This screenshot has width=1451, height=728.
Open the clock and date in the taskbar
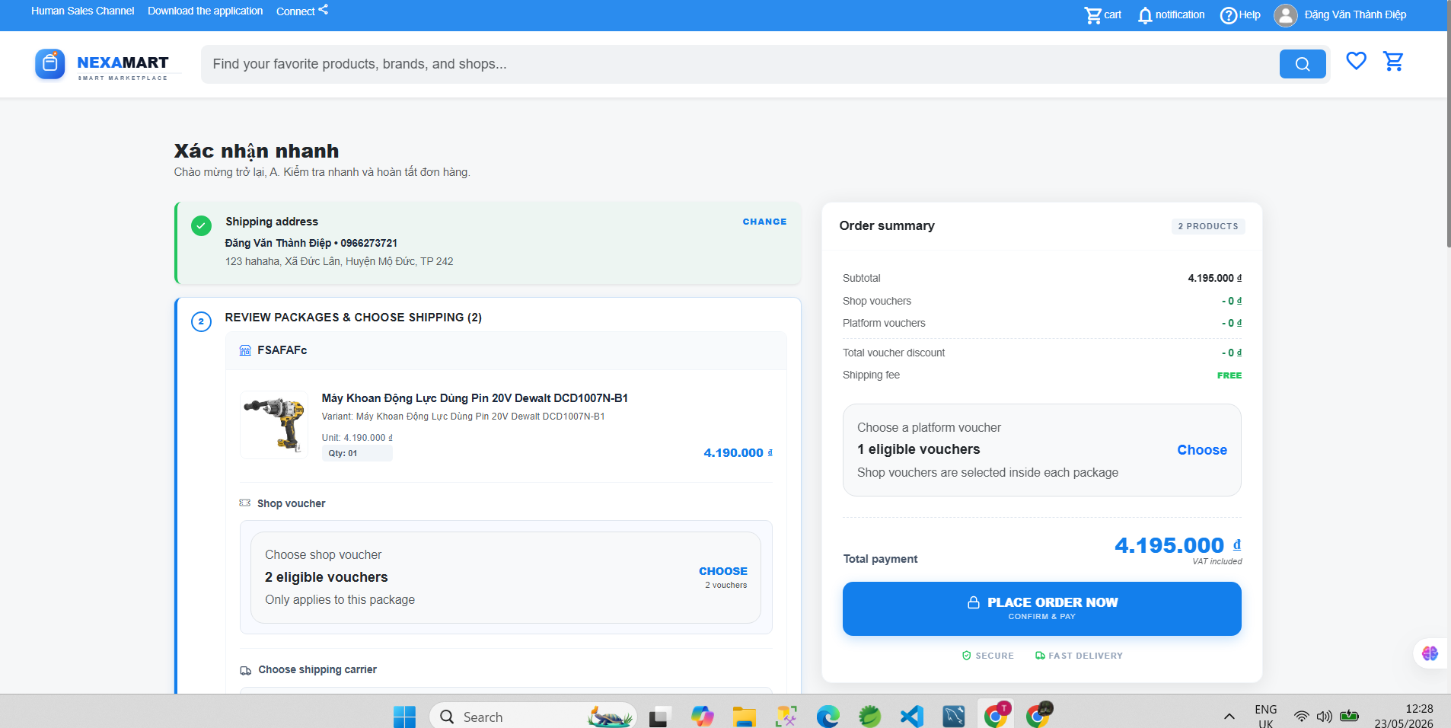[1403, 717]
